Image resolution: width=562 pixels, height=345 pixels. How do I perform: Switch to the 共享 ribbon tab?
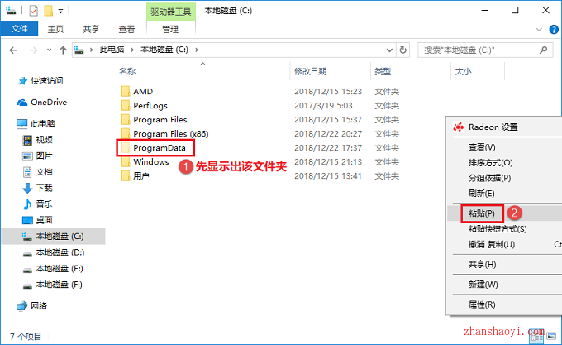coord(91,29)
